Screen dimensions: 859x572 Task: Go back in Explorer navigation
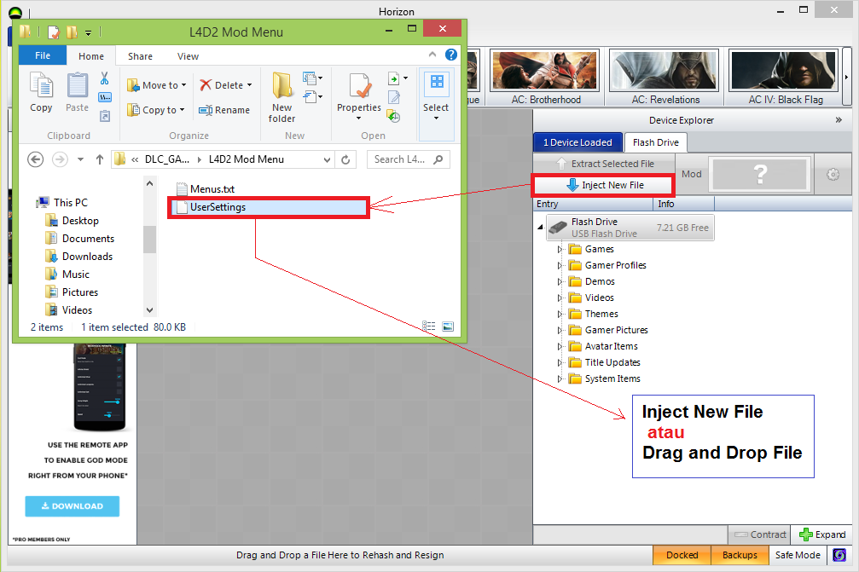[x=36, y=159]
